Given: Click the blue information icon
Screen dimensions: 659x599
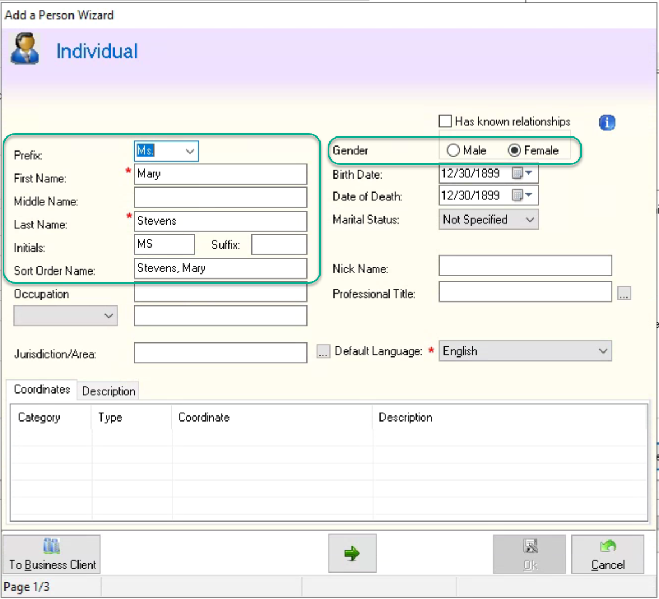Looking at the screenshot, I should coord(607,122).
